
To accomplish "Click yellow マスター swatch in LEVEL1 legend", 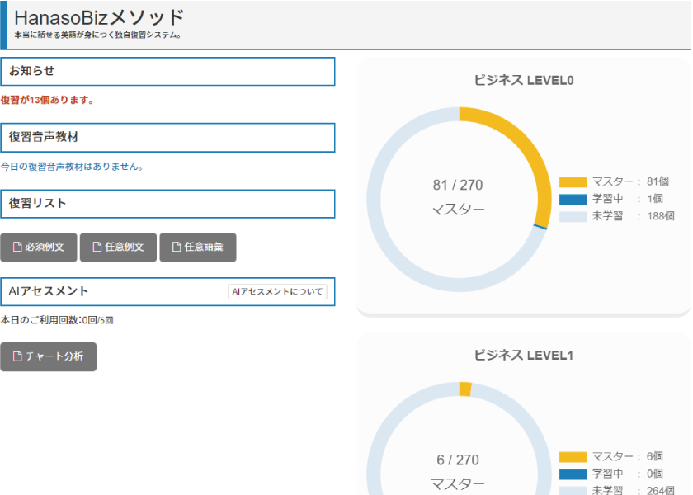I will tap(573, 457).
